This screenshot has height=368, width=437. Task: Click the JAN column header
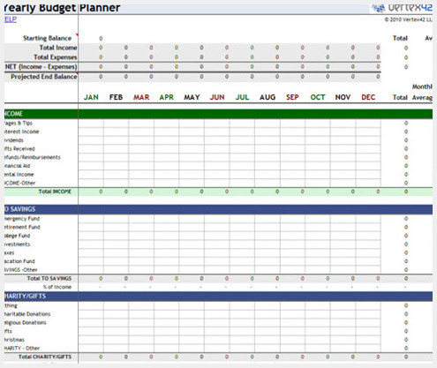click(91, 97)
